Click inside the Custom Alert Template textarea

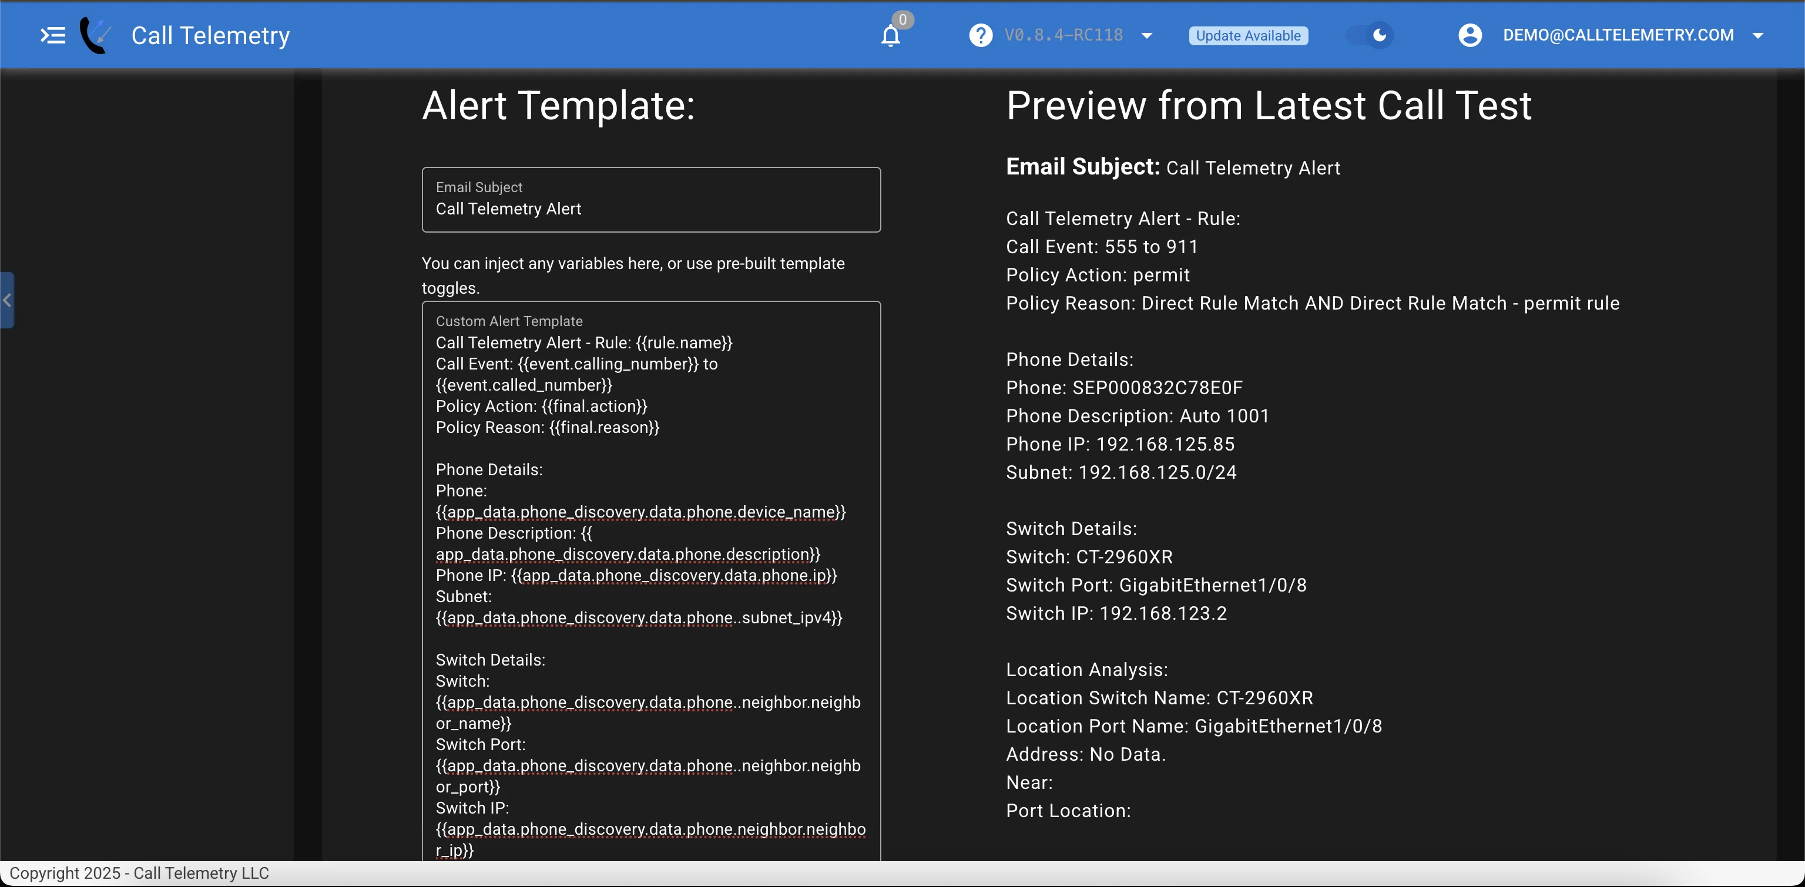click(x=651, y=582)
